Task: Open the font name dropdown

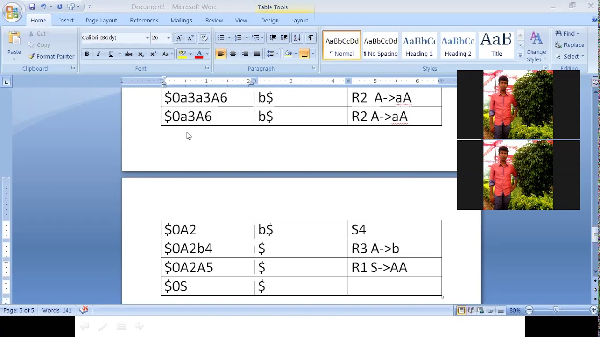Action: pos(147,38)
